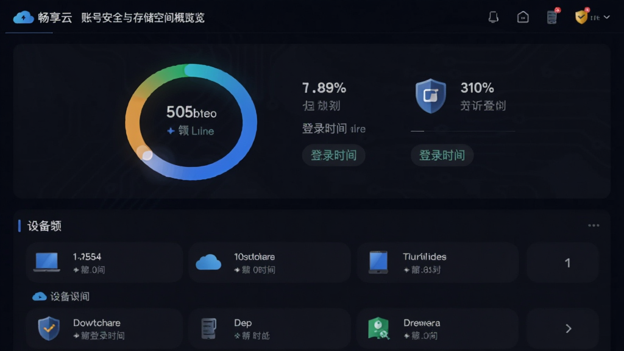Click the 账号安全与存储空间概览 header title
Viewport: 624px width, 351px height.
pos(143,18)
